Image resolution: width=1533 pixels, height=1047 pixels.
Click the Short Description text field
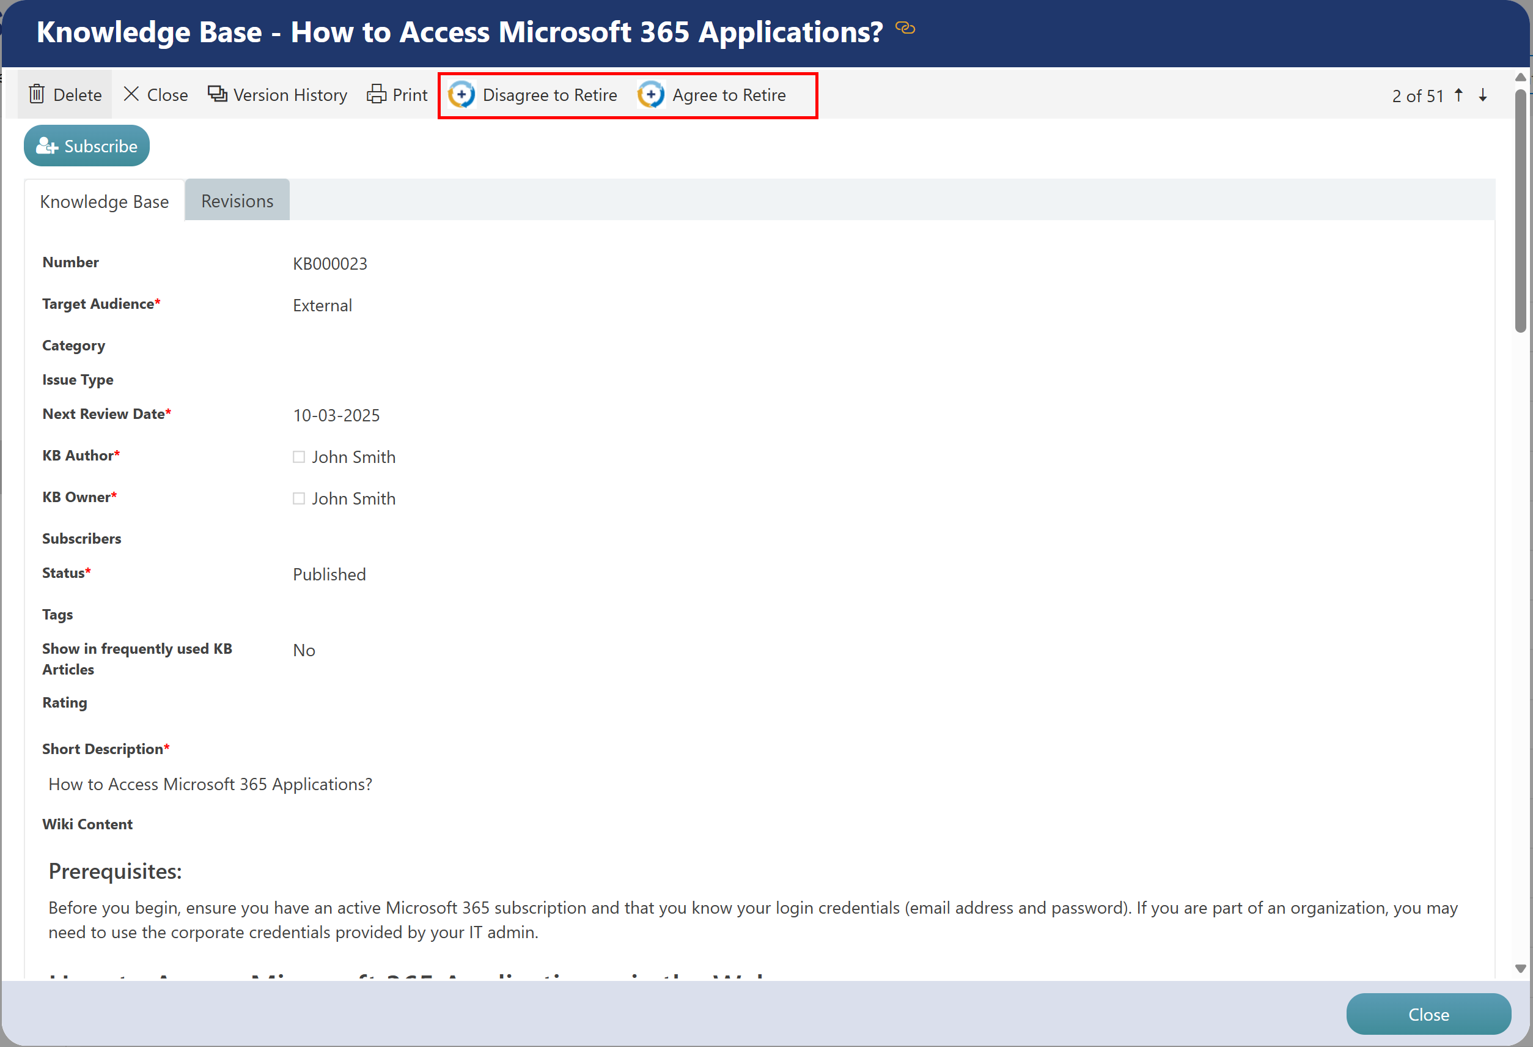(210, 784)
